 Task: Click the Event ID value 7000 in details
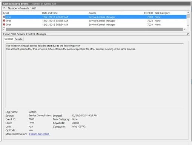tap(31, 119)
